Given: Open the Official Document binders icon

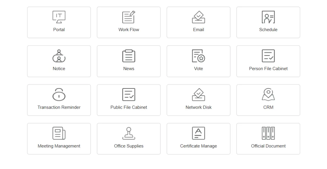Looking at the screenshot, I should (268, 133).
